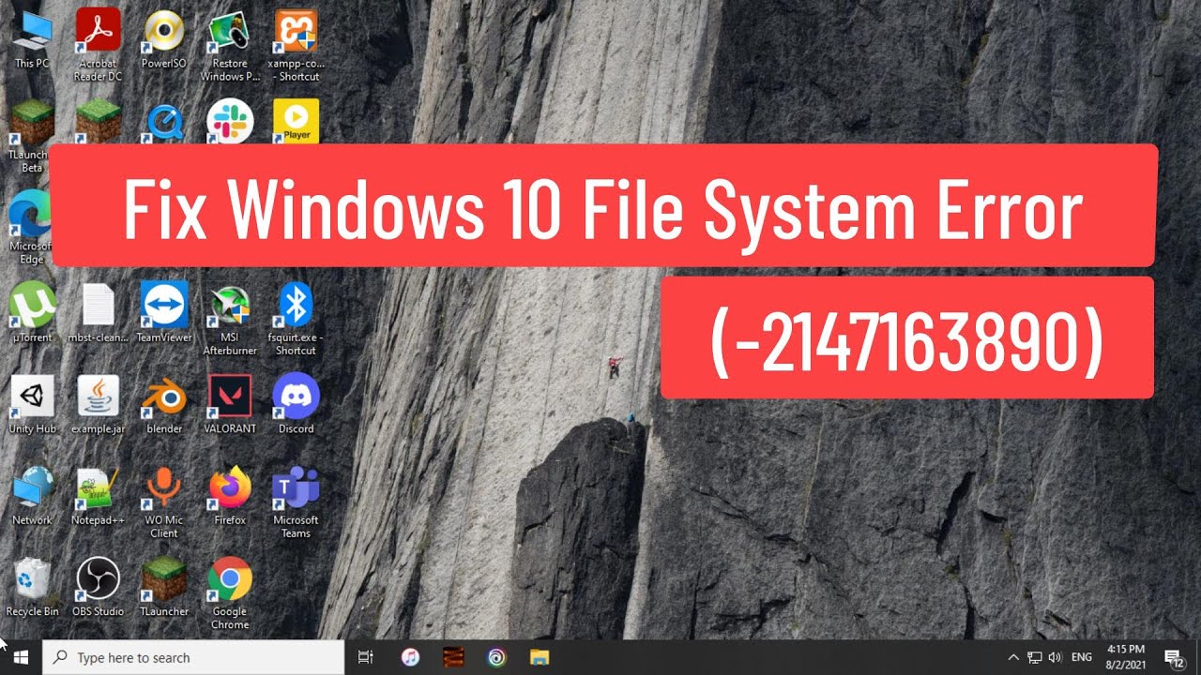Show hidden system tray icons
This screenshot has width=1201, height=675.
[x=1013, y=658]
